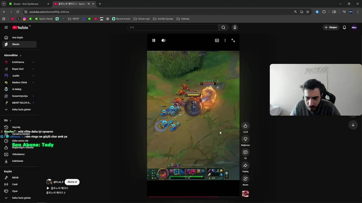Open Recent Events bookmark
This screenshot has height=203, width=362.
(x=121, y=19)
